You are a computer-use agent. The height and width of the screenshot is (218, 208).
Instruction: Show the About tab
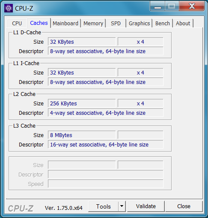[x=183, y=23]
